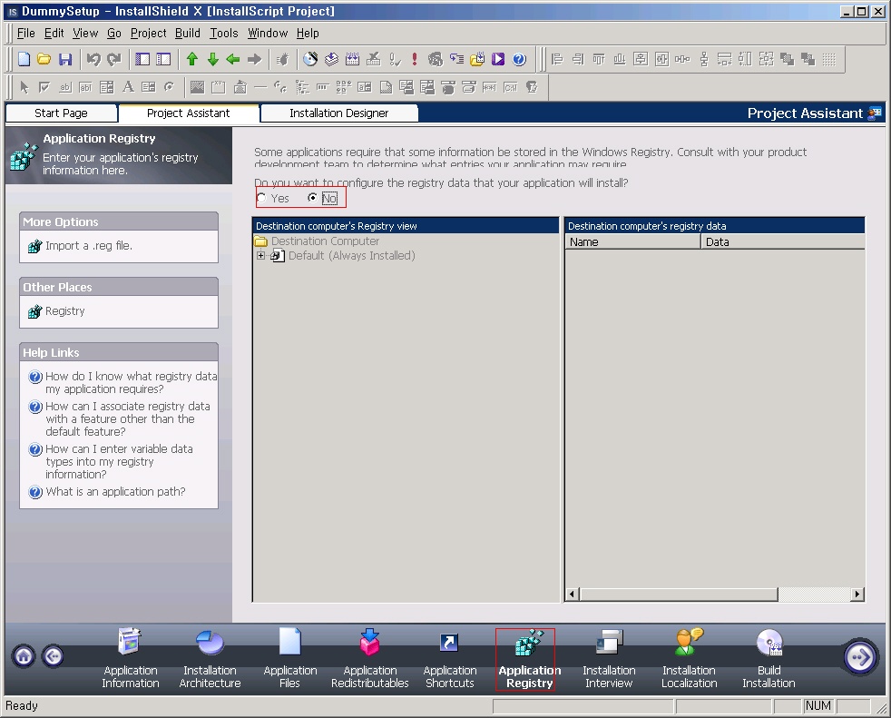The image size is (891, 718).
Task: Click the align bottom edges icon
Action: (x=620, y=59)
